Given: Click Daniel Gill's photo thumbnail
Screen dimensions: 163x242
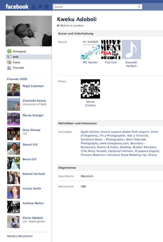Looking at the screenshot, I should [14, 149].
